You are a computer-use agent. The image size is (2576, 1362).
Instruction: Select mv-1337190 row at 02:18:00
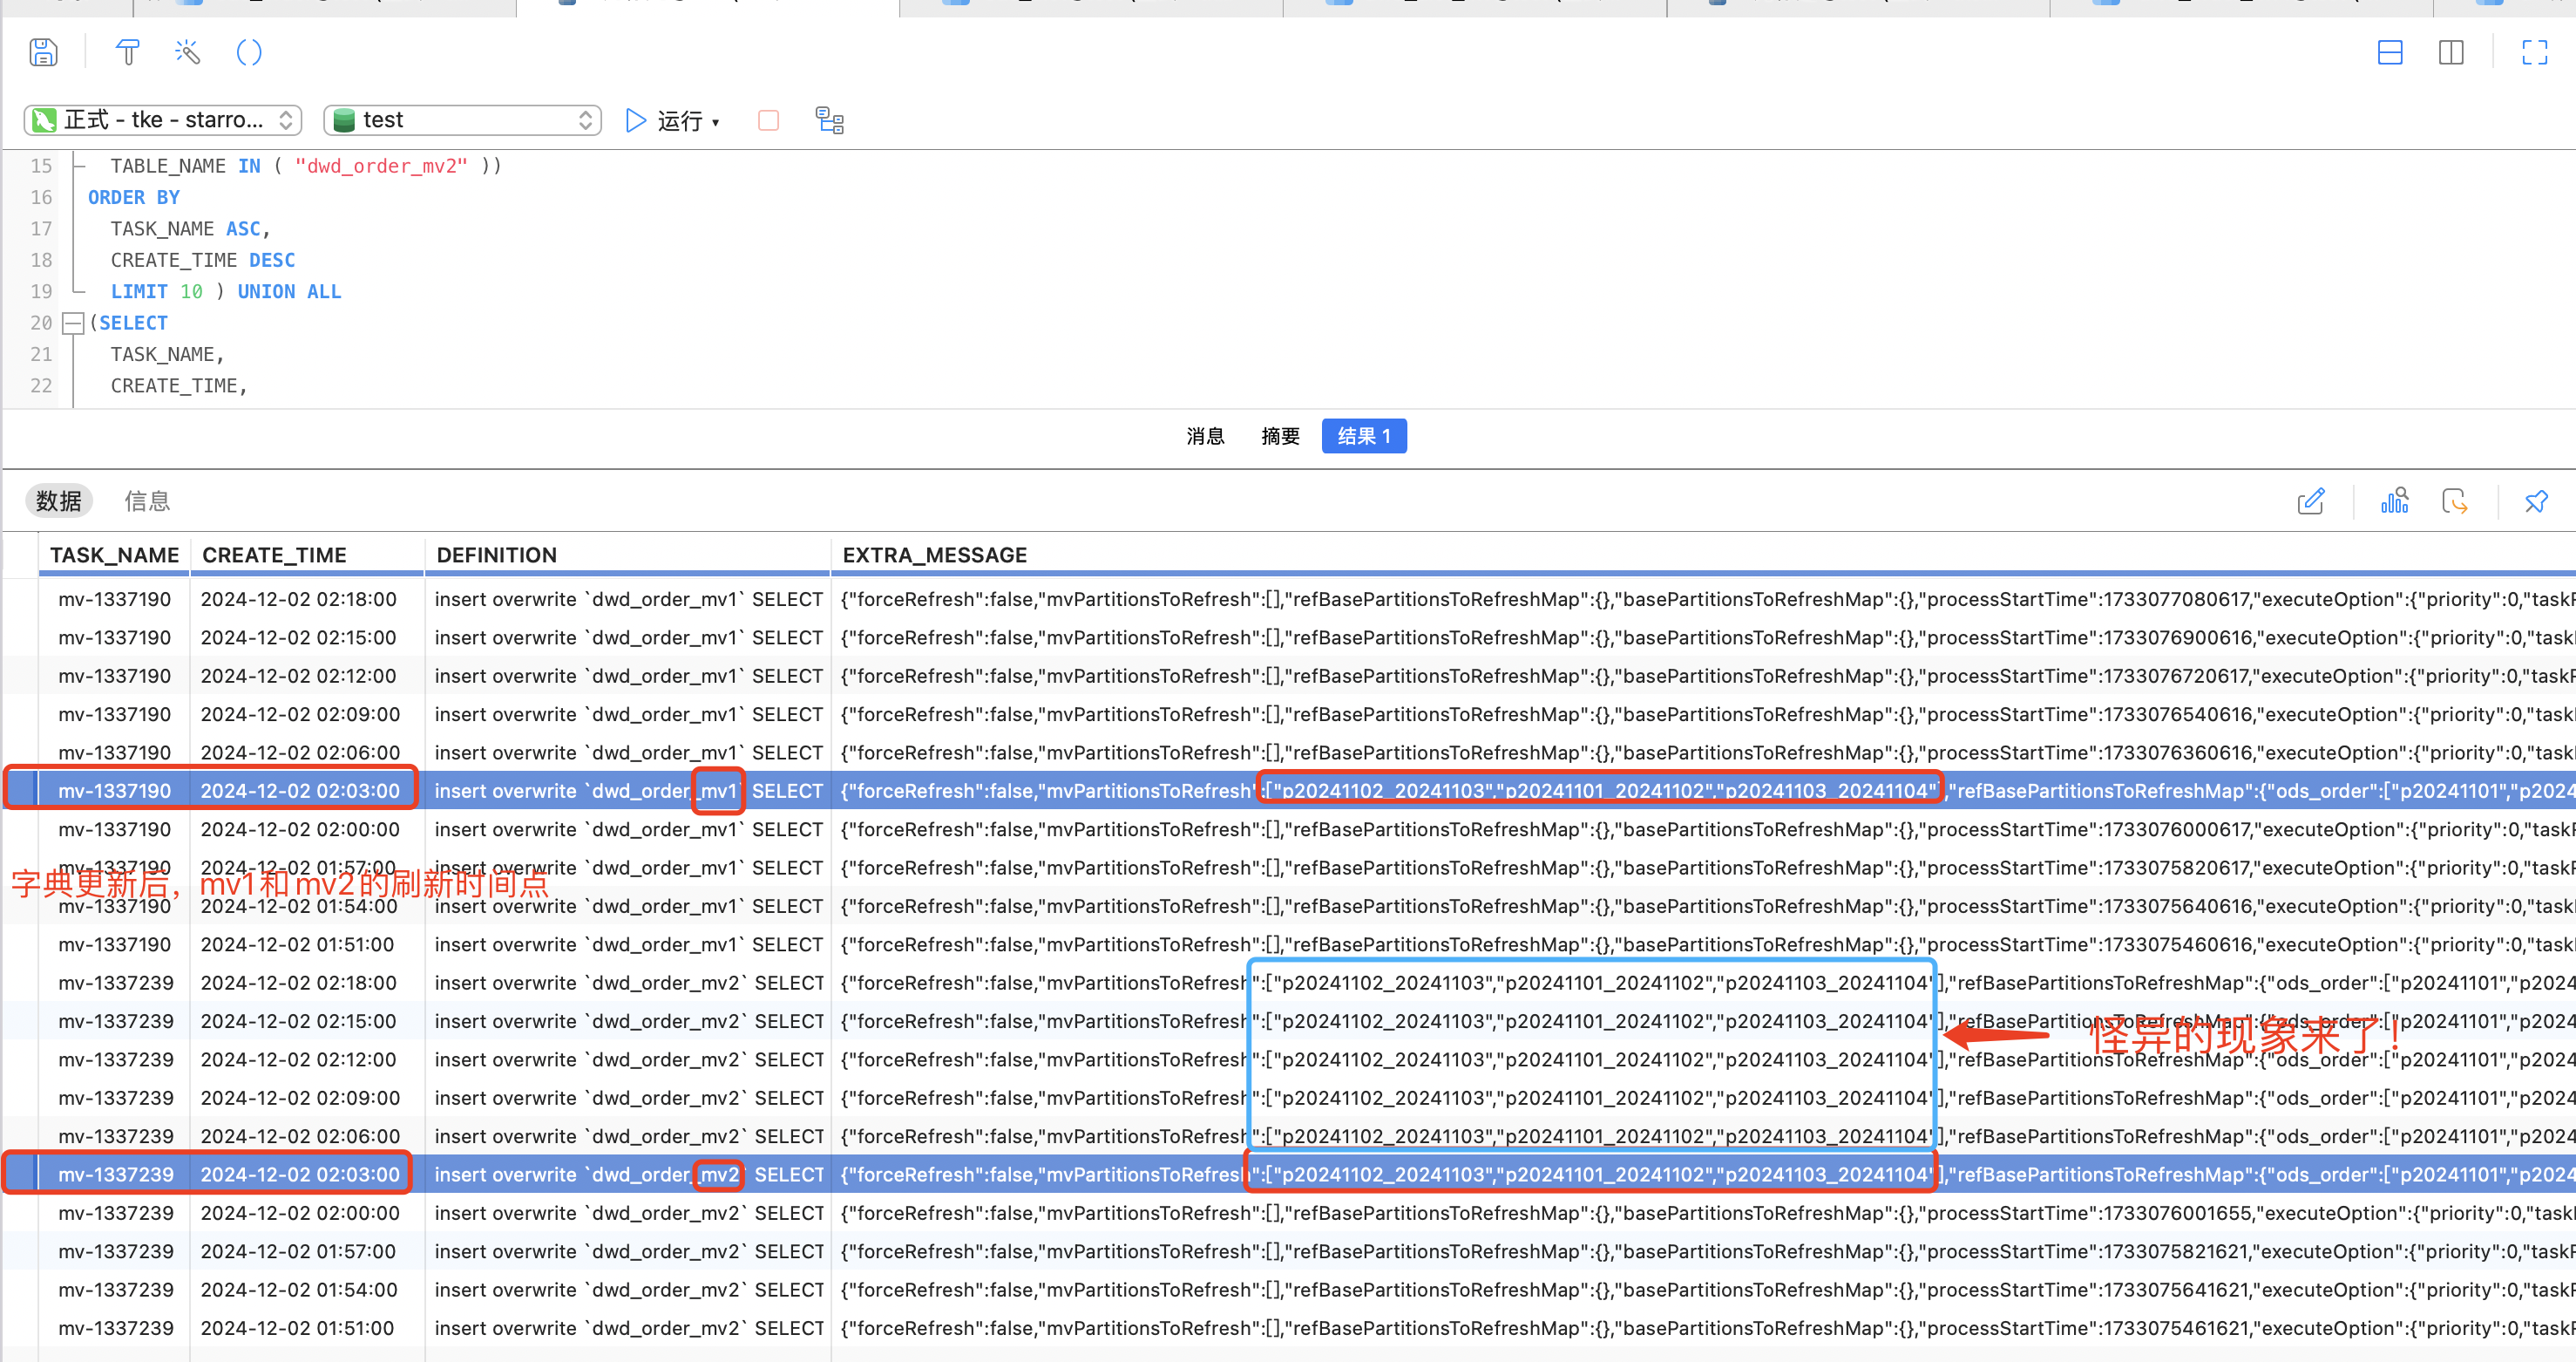1288,599
